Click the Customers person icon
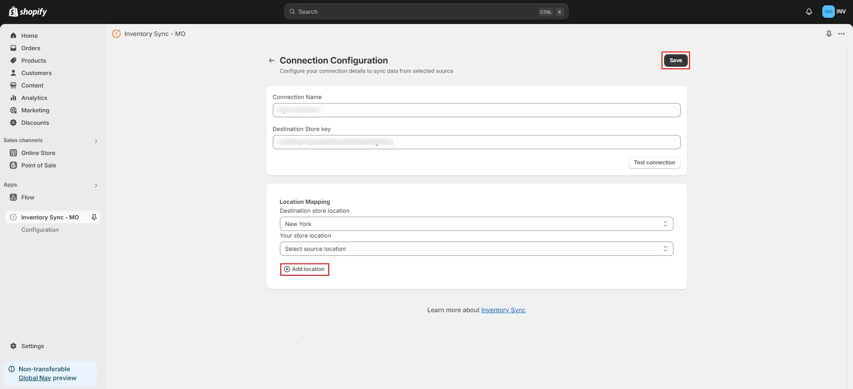The height and width of the screenshot is (389, 853). click(x=13, y=73)
